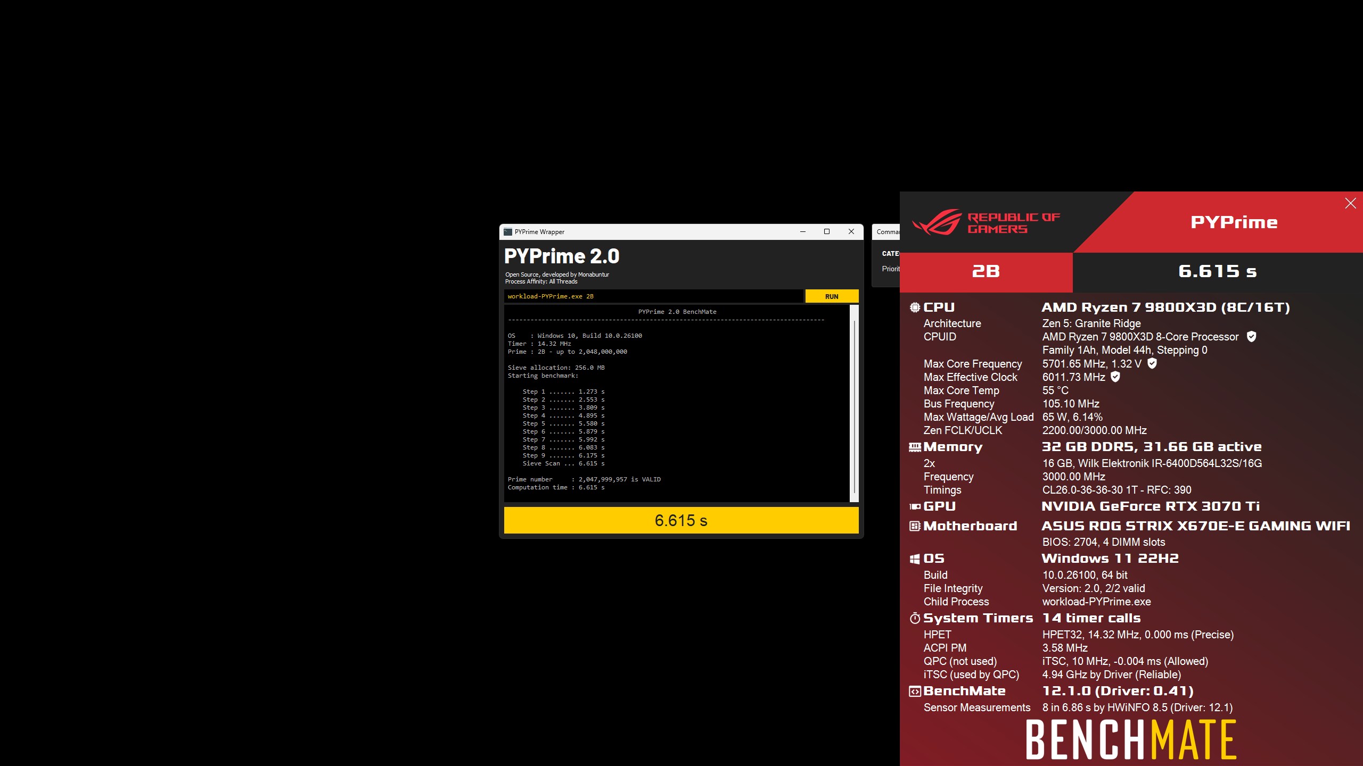Click the Republic of Gamers logo

986,222
